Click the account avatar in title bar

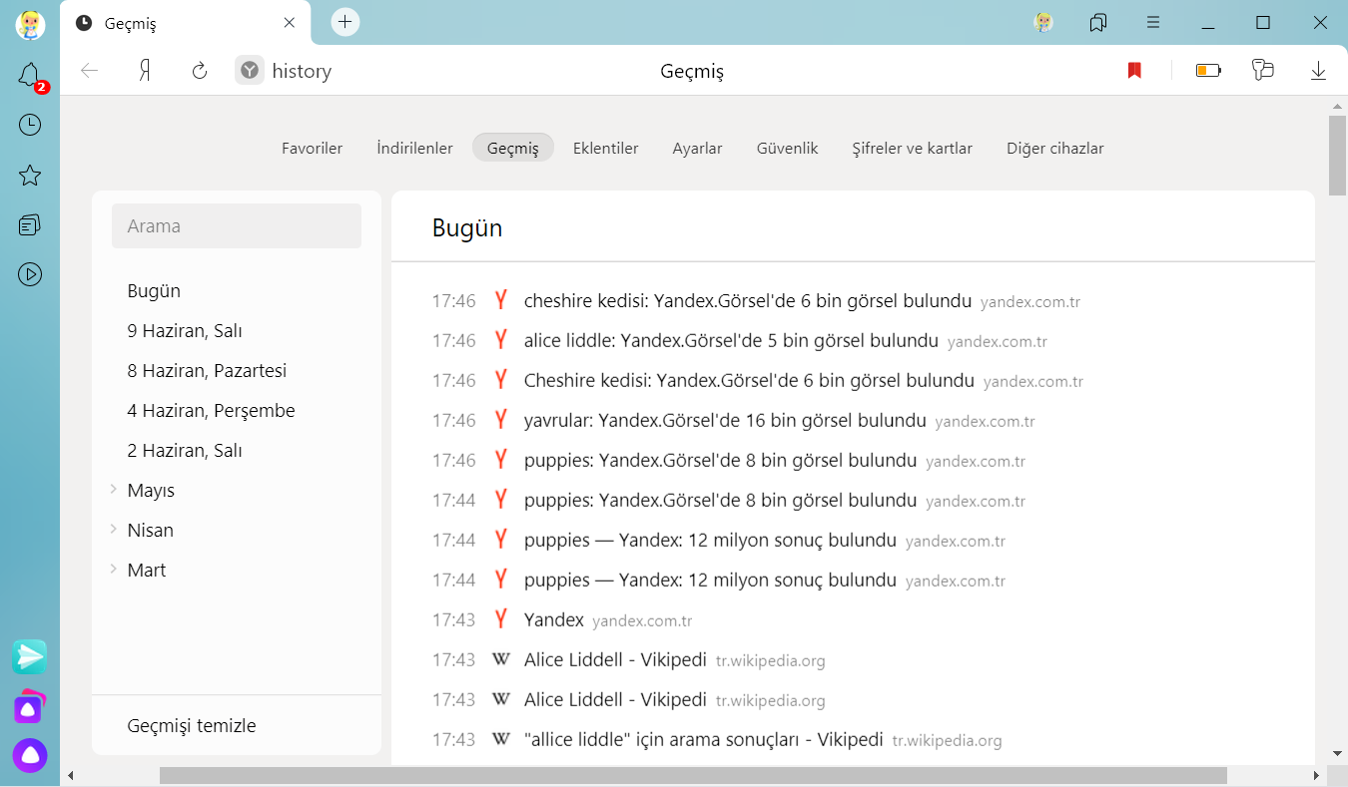(x=1043, y=22)
